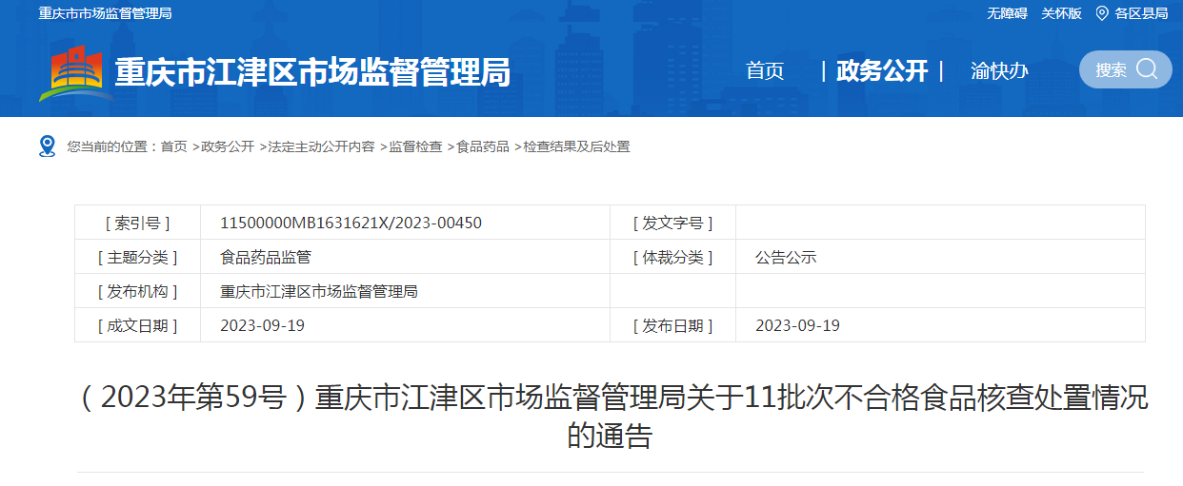Click the [ 主题分类 ] label cell
1183x486 pixels.
138,257
